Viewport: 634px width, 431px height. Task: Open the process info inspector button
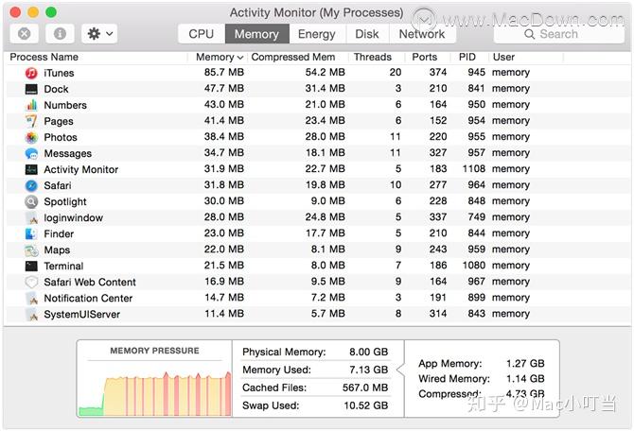click(x=60, y=33)
